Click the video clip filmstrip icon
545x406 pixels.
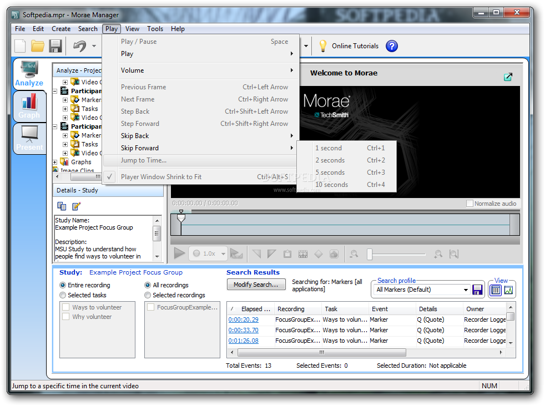point(303,254)
